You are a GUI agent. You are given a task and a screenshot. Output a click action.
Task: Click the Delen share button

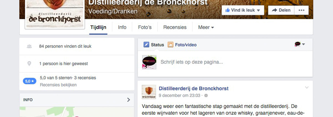coord(281,10)
